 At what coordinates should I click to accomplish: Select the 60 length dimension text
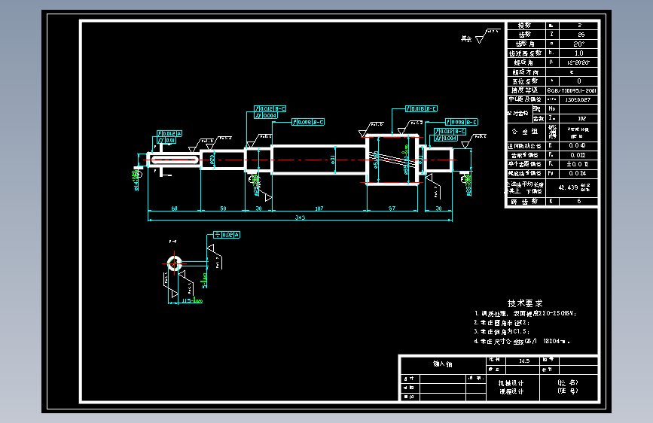click(174, 208)
